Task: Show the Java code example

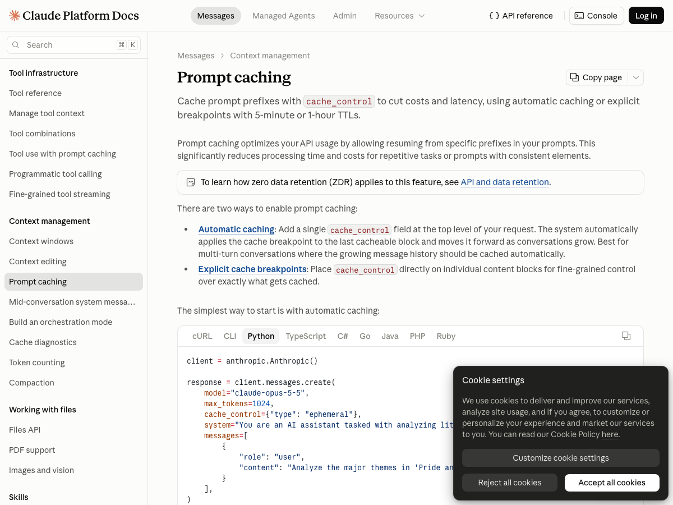Action: (x=390, y=336)
